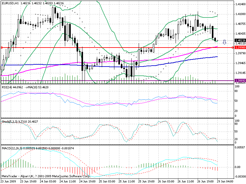
Task: Click the 26 Jun 19:00 time label
Action: tap(205, 182)
